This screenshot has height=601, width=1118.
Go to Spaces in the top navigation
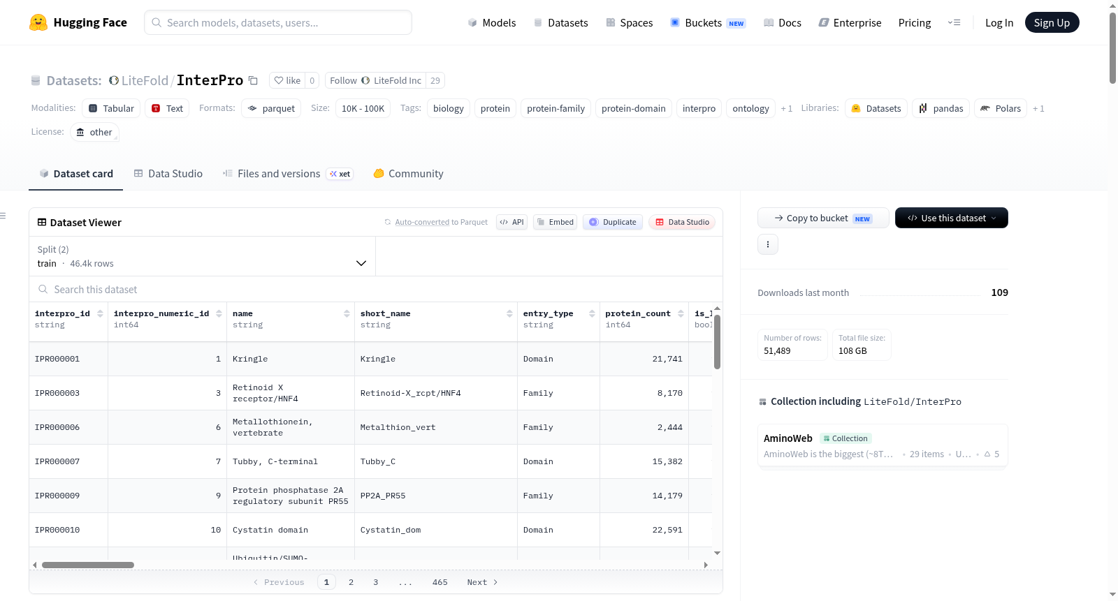pyautogui.click(x=629, y=23)
